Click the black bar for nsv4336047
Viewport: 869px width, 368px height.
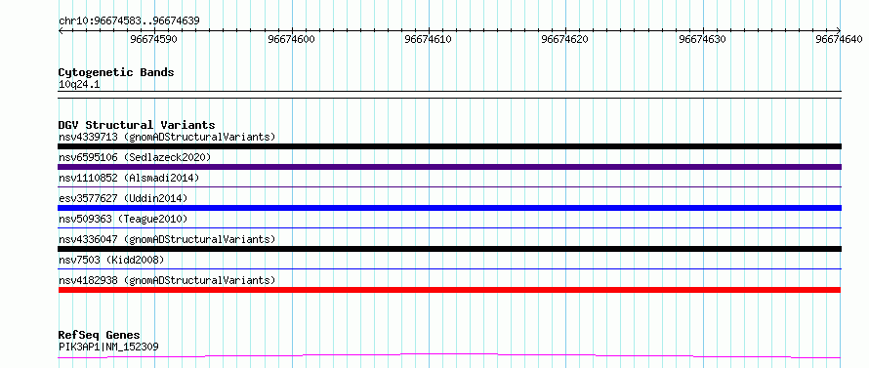[449, 249]
